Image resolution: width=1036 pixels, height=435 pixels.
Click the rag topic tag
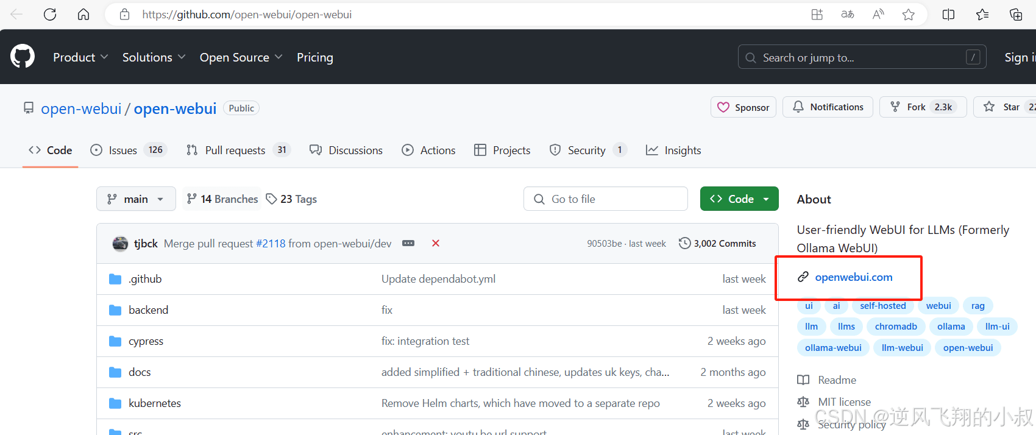point(978,306)
